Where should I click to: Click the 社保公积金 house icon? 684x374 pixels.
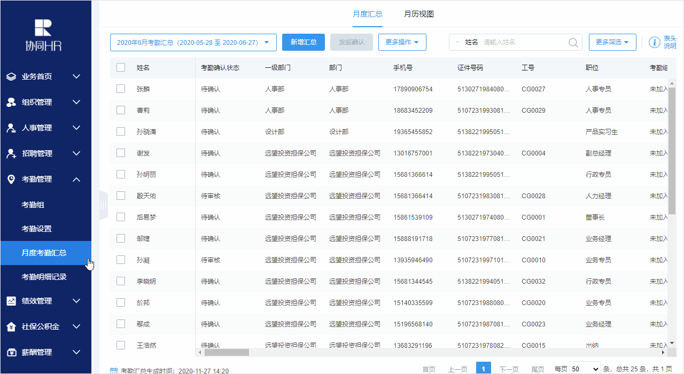click(x=11, y=326)
